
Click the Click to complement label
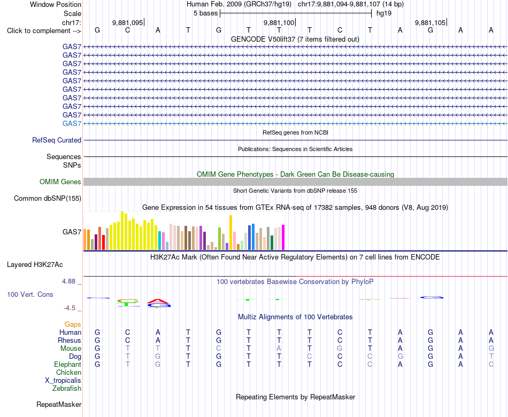pos(44,31)
